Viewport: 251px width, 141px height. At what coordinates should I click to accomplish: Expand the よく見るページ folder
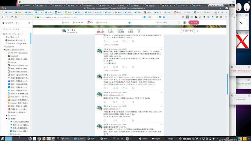click(x=4, y=37)
